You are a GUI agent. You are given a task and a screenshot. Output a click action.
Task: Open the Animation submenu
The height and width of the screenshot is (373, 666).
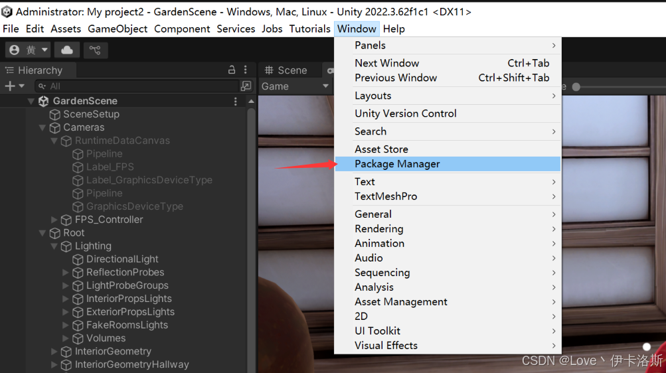[448, 244]
